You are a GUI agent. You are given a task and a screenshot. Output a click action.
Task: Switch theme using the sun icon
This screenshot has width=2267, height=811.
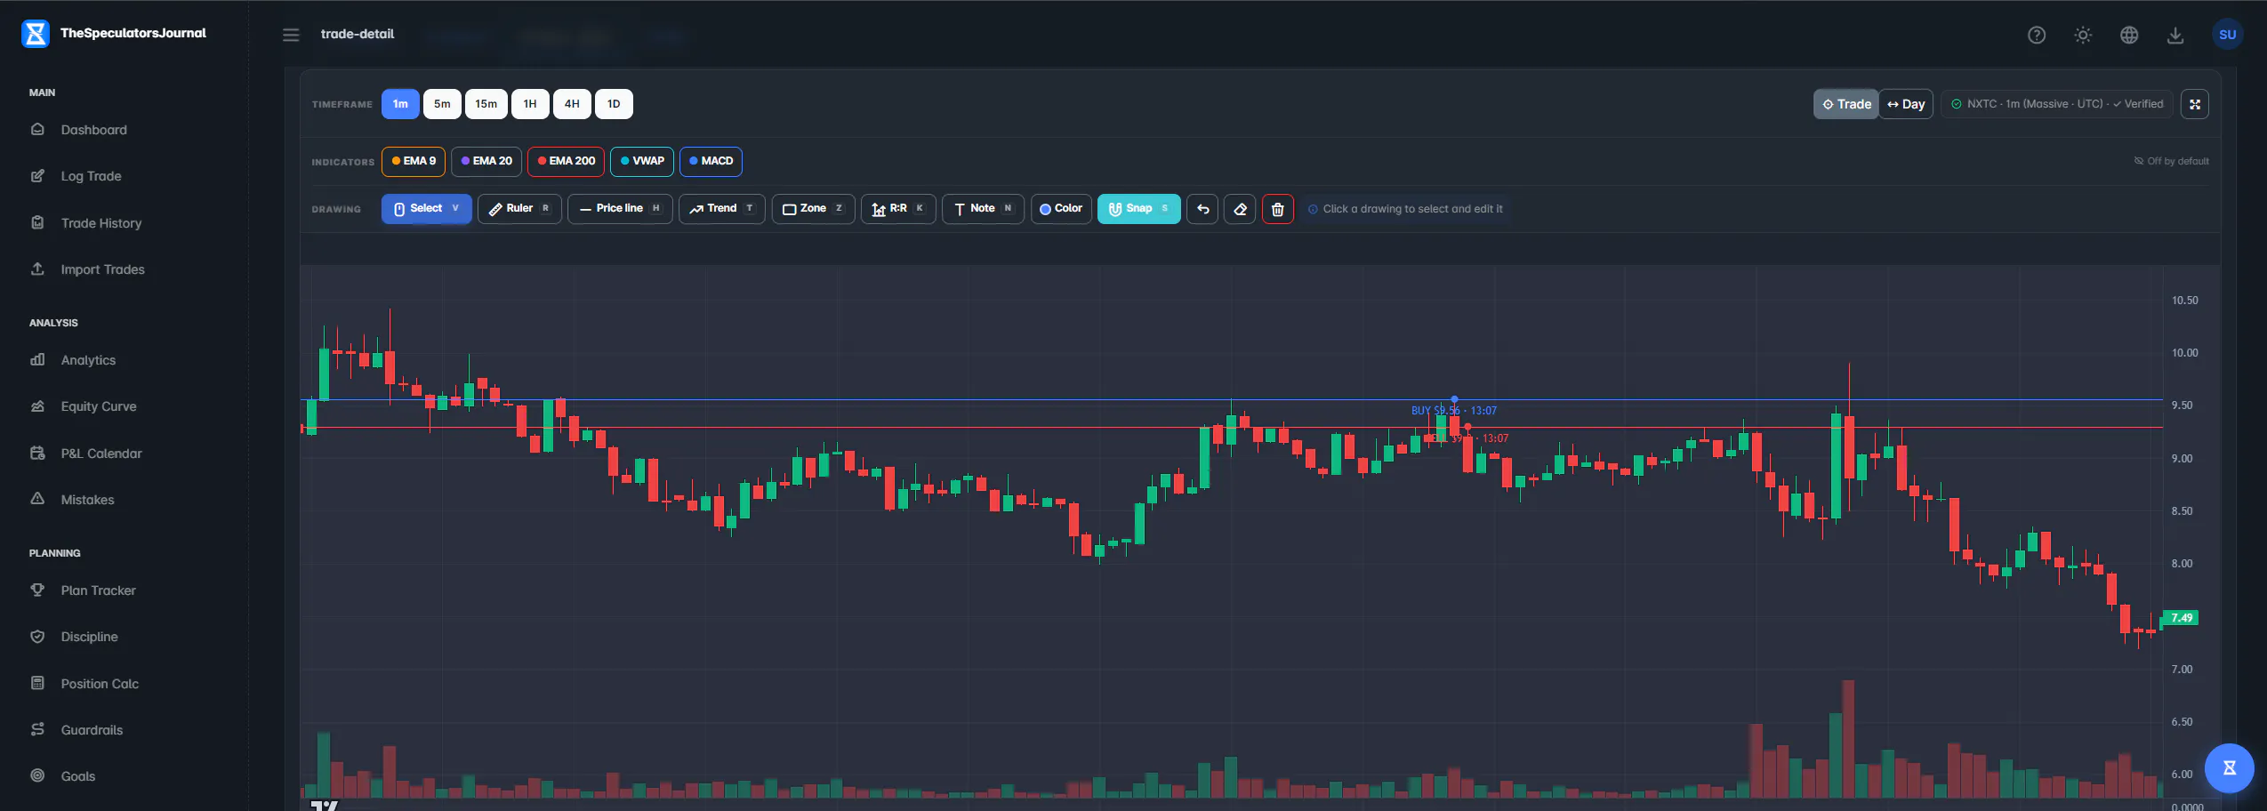point(2083,35)
